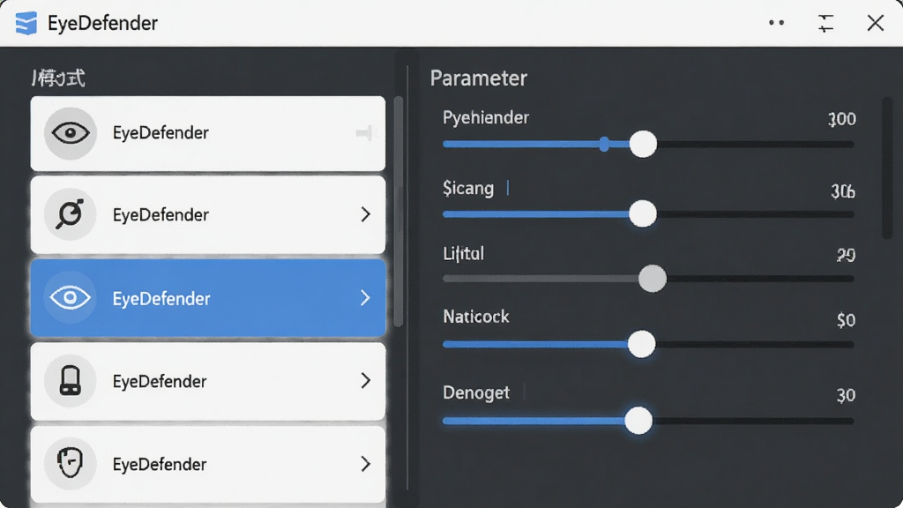This screenshot has width=903, height=508.
Task: Expand the chevron on the magnifier icon row
Action: (x=366, y=214)
